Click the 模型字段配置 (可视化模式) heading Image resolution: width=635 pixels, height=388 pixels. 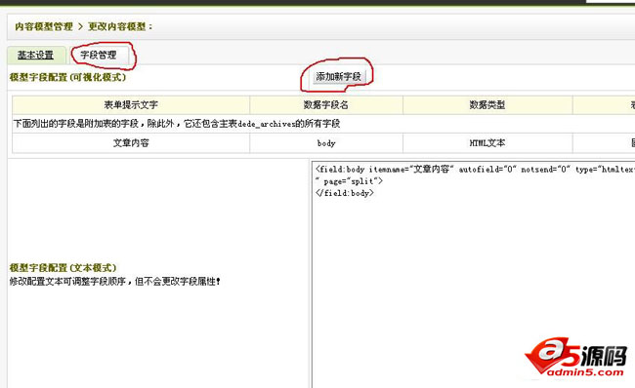click(x=67, y=77)
